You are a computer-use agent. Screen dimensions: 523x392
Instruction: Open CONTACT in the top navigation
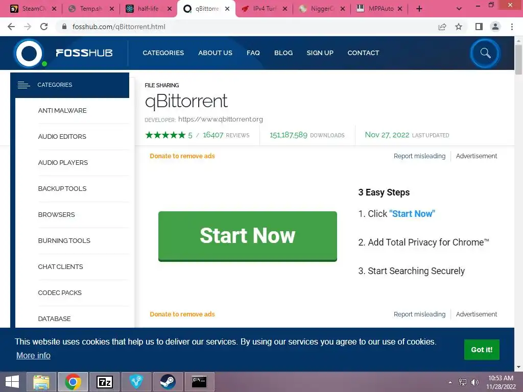(363, 53)
